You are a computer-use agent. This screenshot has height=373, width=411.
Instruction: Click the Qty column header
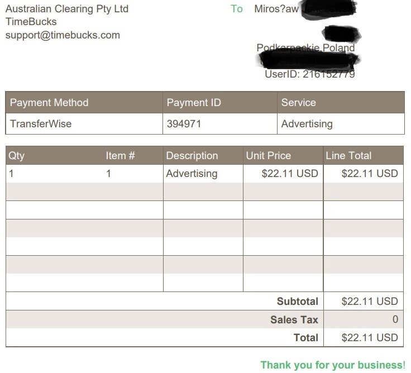(x=17, y=156)
